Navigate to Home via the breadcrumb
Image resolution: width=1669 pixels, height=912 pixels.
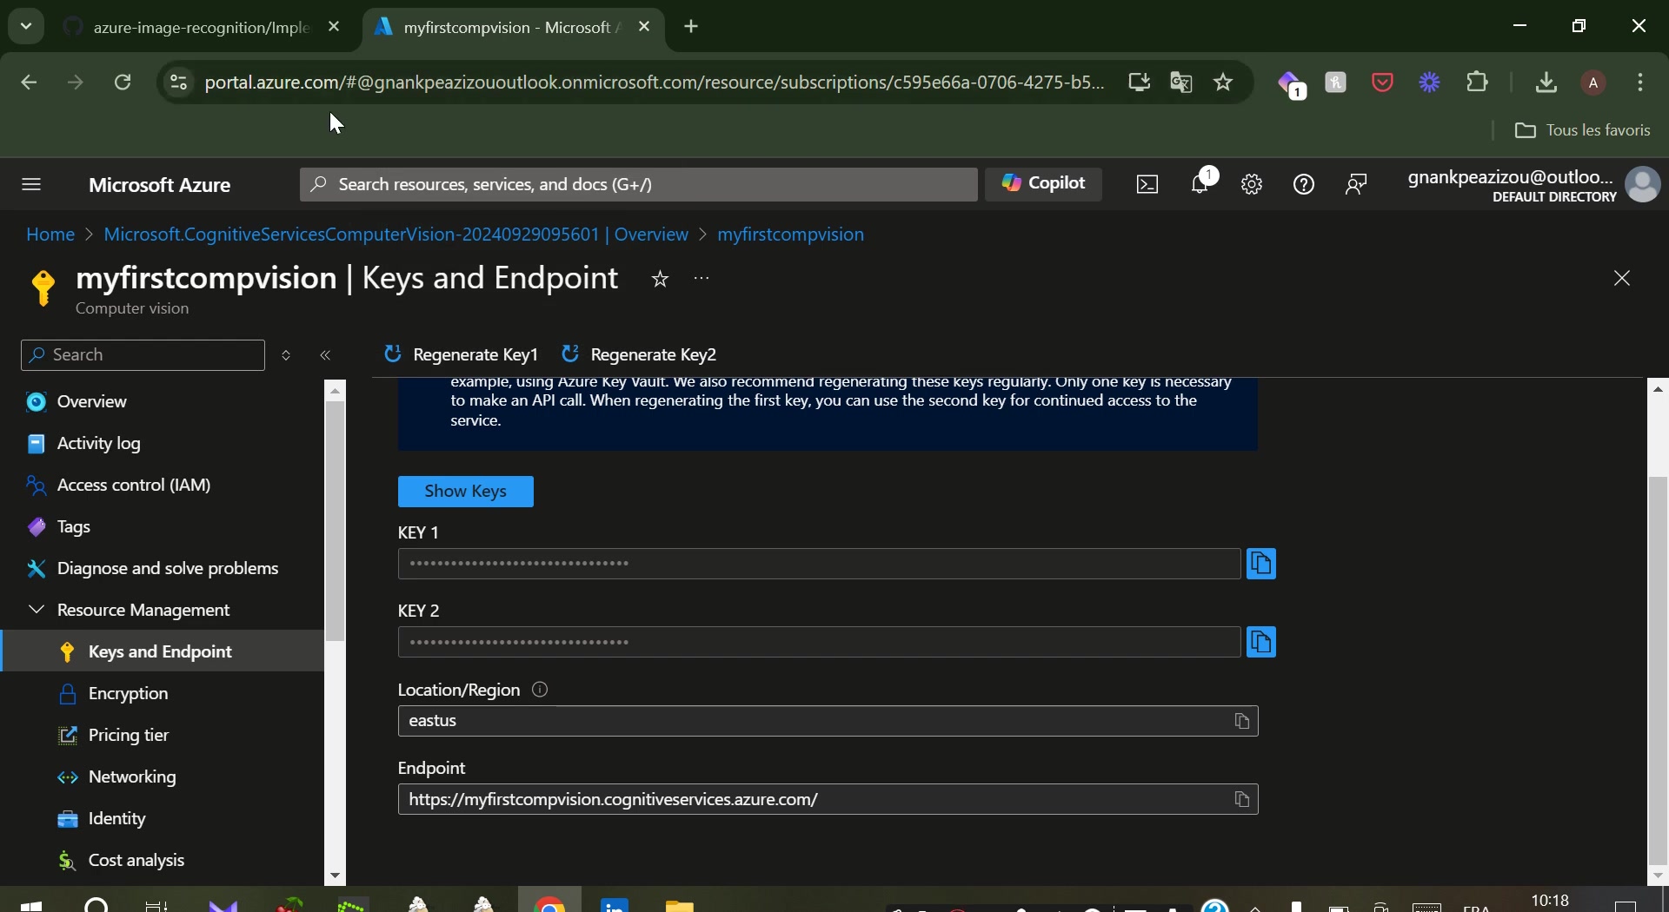click(49, 235)
